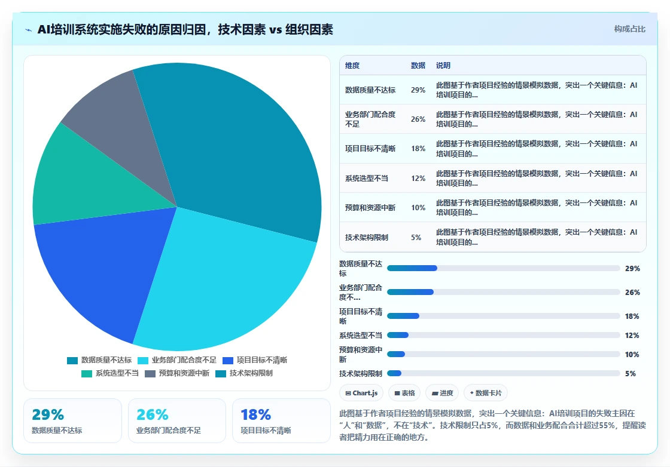Click the 预算和资源中断 progress bar
Image resolution: width=670 pixels, height=467 pixels.
[x=503, y=354]
